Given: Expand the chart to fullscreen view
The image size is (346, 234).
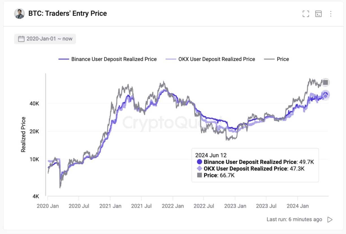Looking at the screenshot, I should click(x=306, y=14).
